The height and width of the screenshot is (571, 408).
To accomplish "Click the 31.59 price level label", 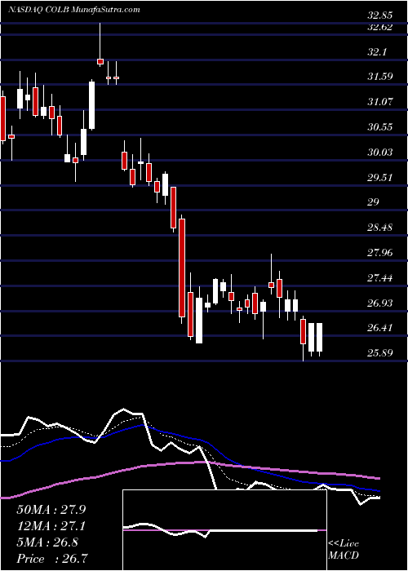I will pos(380,77).
